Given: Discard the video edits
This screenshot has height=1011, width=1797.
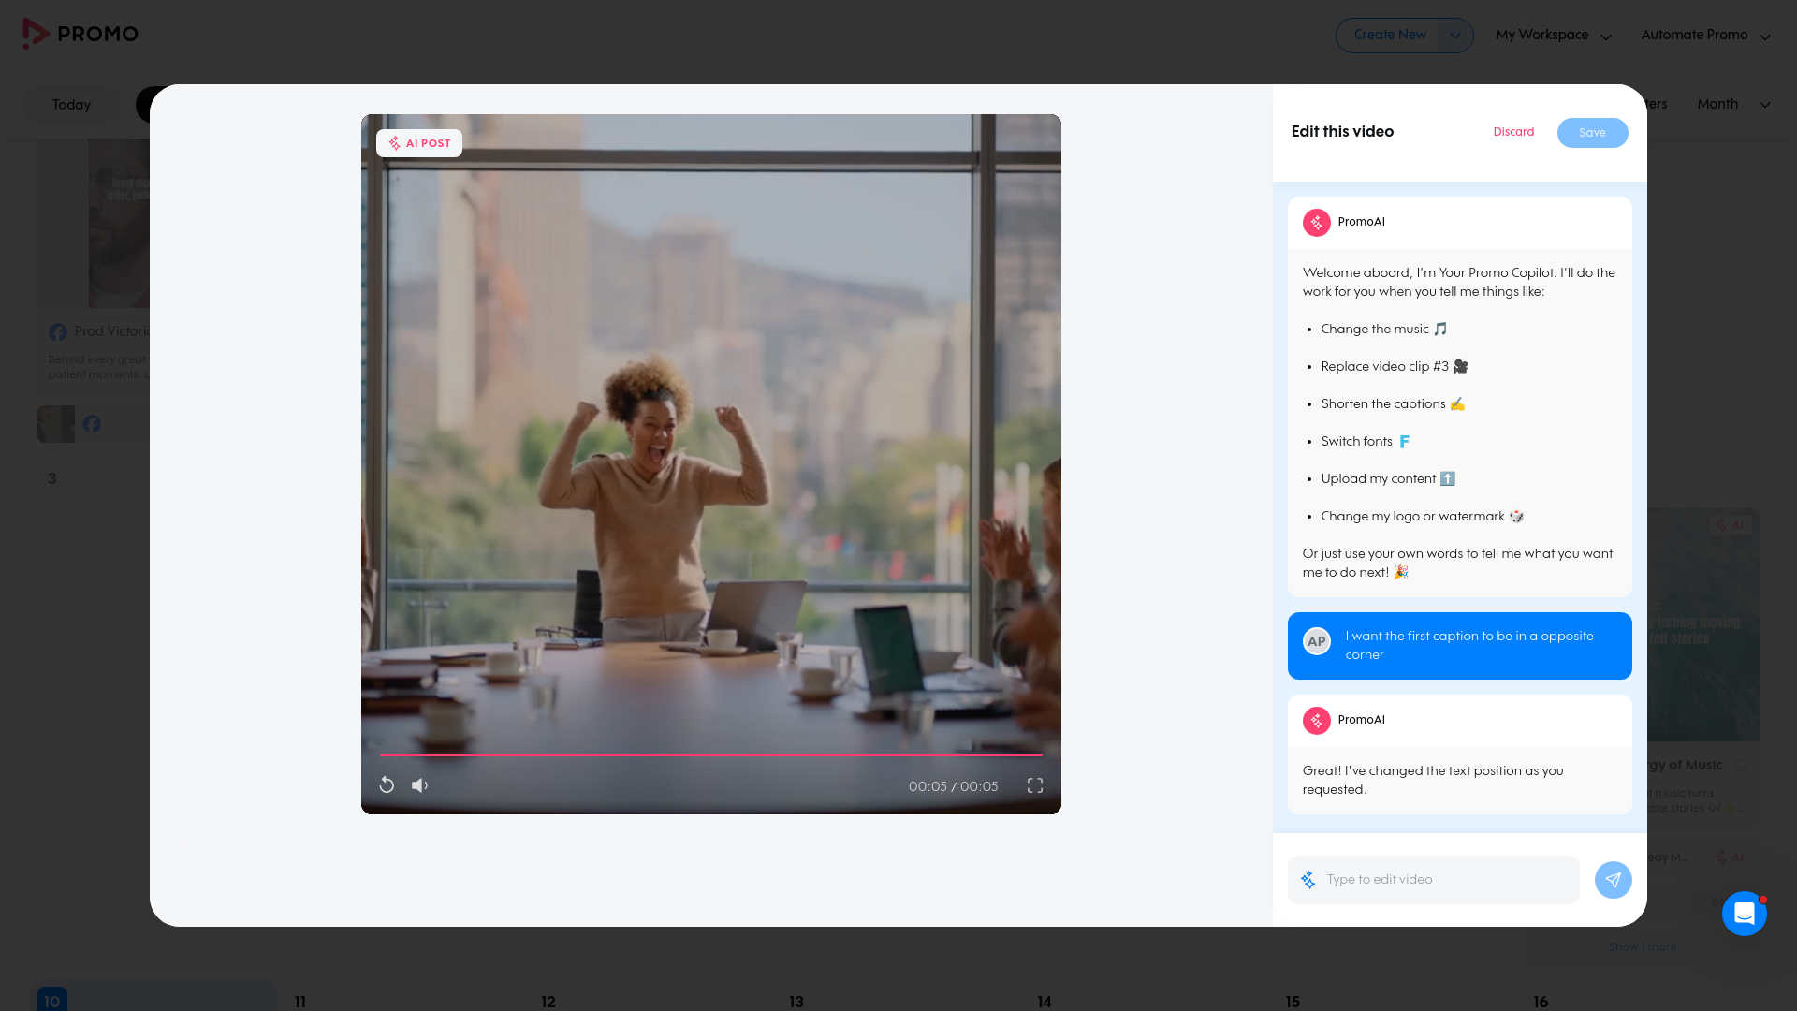Looking at the screenshot, I should [x=1514, y=132].
